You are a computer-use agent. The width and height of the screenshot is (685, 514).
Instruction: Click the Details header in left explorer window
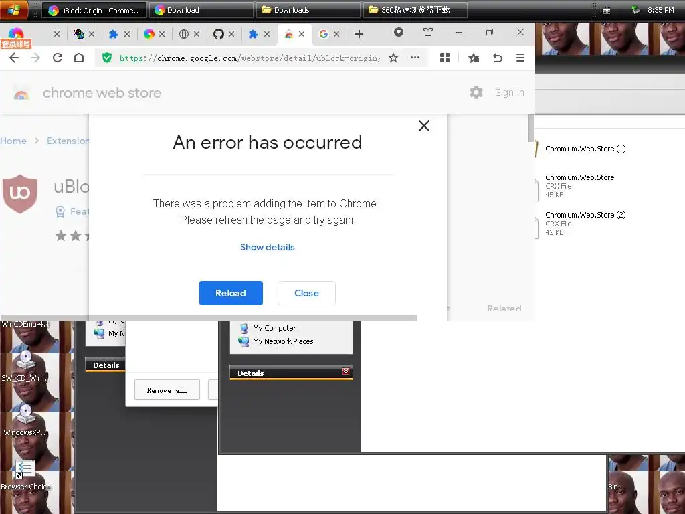pyautogui.click(x=106, y=365)
